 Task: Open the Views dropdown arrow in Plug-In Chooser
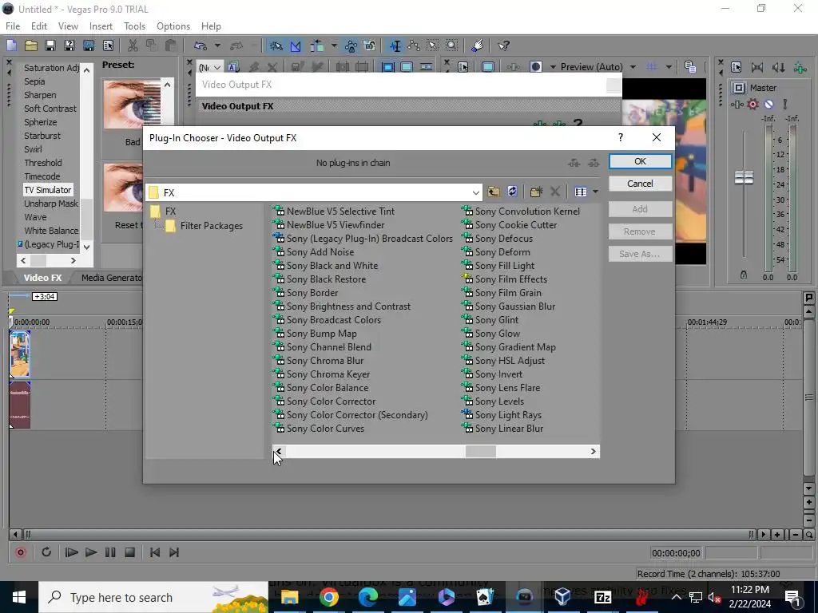click(x=595, y=192)
